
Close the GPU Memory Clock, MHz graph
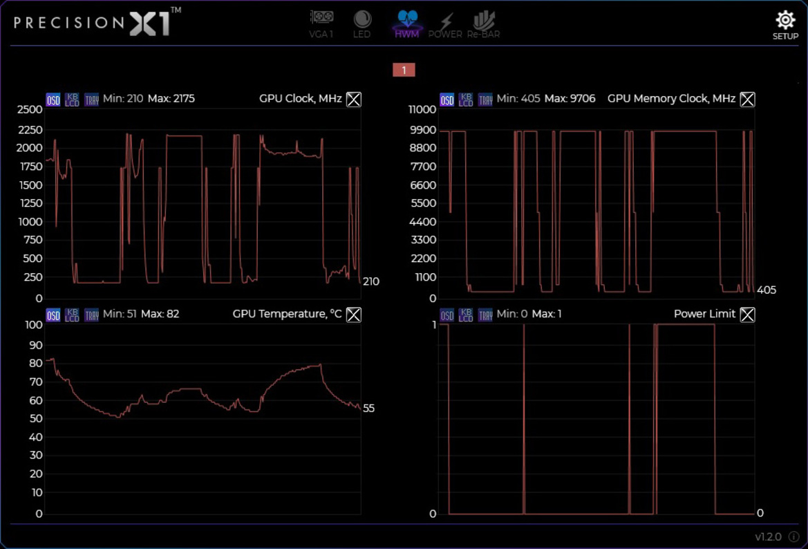point(748,99)
